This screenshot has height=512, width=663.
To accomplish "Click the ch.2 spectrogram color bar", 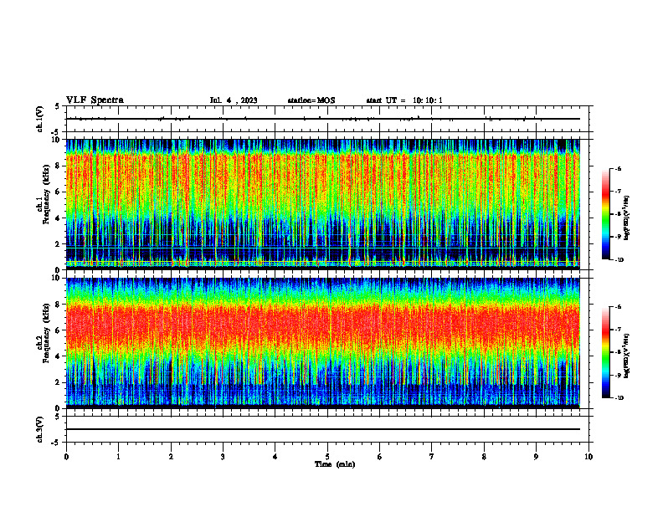I will 606,353.
